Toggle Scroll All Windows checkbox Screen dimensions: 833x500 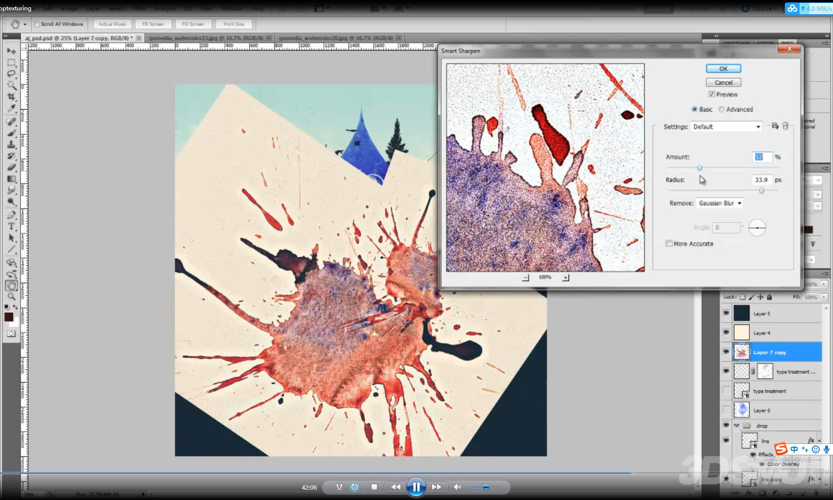click(37, 24)
